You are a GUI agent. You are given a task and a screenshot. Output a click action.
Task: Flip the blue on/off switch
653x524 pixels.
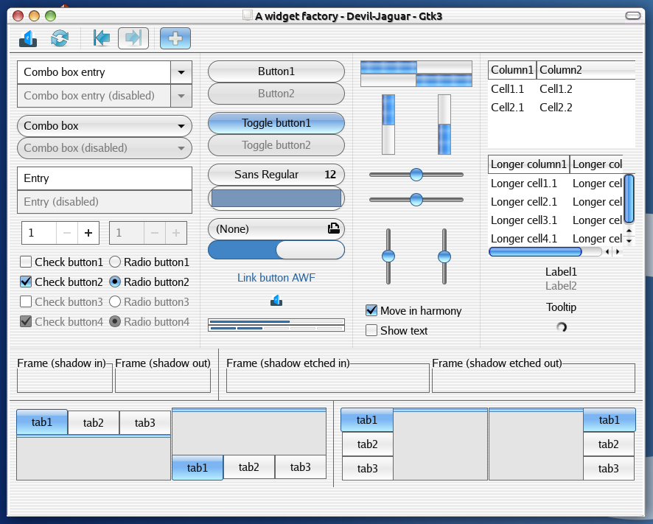coord(276,251)
